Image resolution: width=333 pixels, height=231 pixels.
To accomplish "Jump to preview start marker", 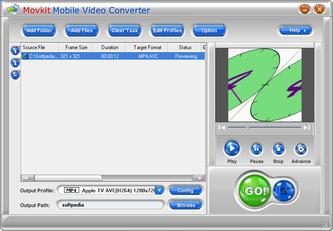I will tap(222, 128).
